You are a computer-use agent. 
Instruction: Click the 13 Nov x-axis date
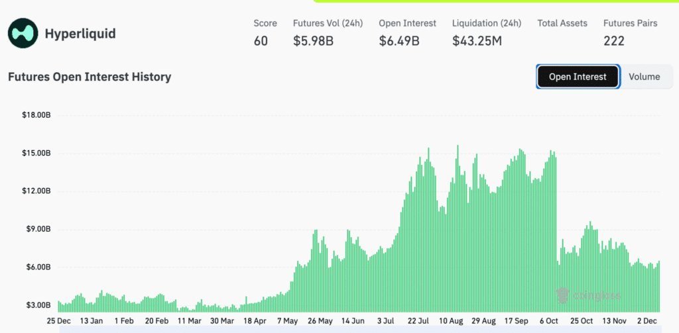coord(615,321)
